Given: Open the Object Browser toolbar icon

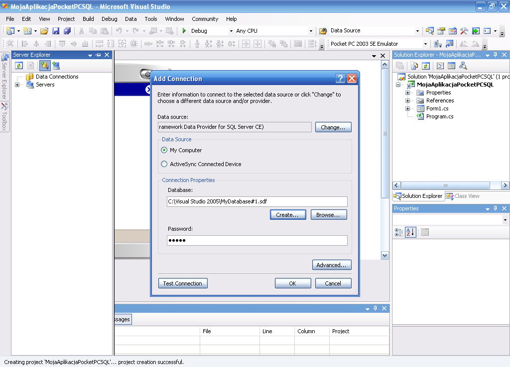Looking at the screenshot, I should [x=453, y=31].
